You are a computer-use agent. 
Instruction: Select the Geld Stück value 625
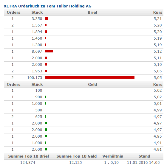(39, 117)
